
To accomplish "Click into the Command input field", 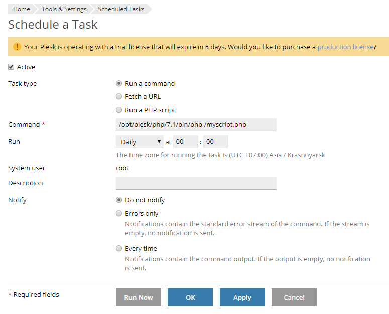I will pyautogui.click(x=196, y=125).
